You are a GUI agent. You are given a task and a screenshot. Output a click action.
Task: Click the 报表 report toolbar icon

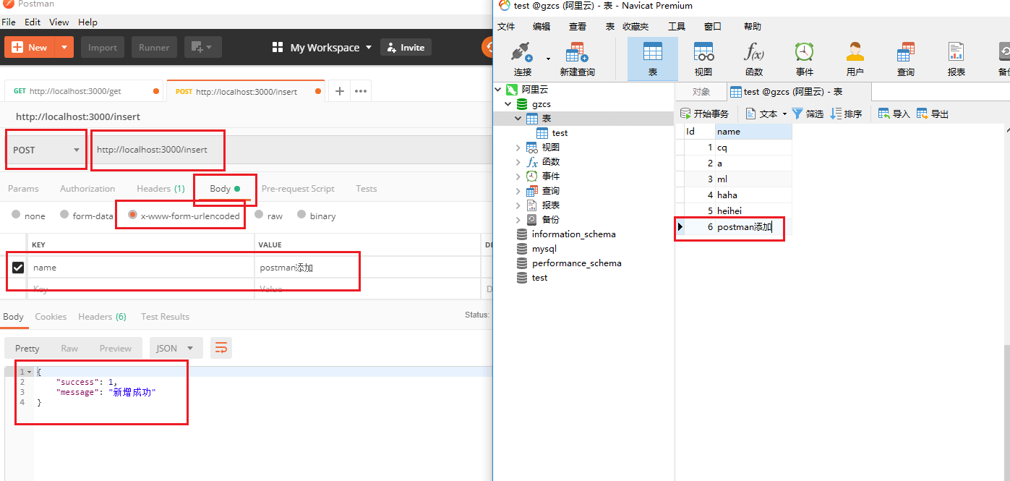coord(956,59)
